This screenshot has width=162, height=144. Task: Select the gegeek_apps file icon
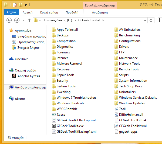click(116, 132)
